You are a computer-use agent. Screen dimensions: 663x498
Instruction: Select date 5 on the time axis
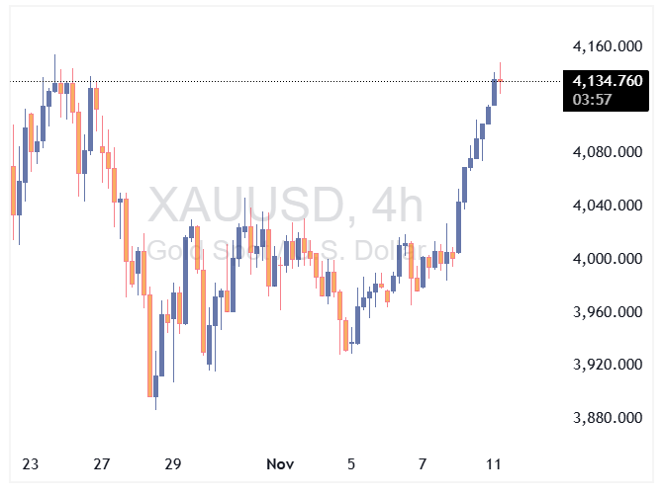pyautogui.click(x=350, y=464)
